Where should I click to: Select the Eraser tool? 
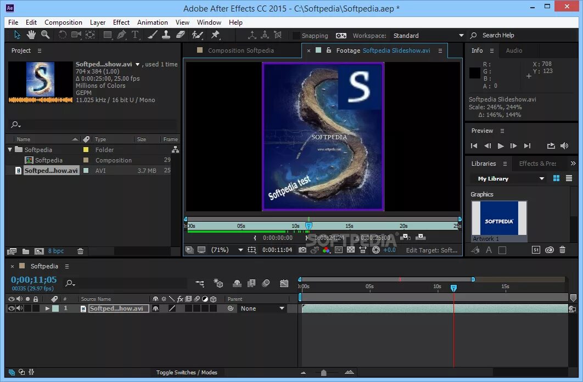pyautogui.click(x=181, y=35)
